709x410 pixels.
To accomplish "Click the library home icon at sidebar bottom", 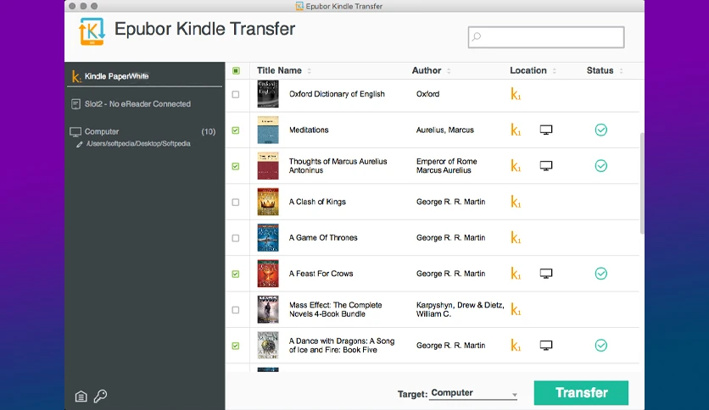I will [81, 396].
